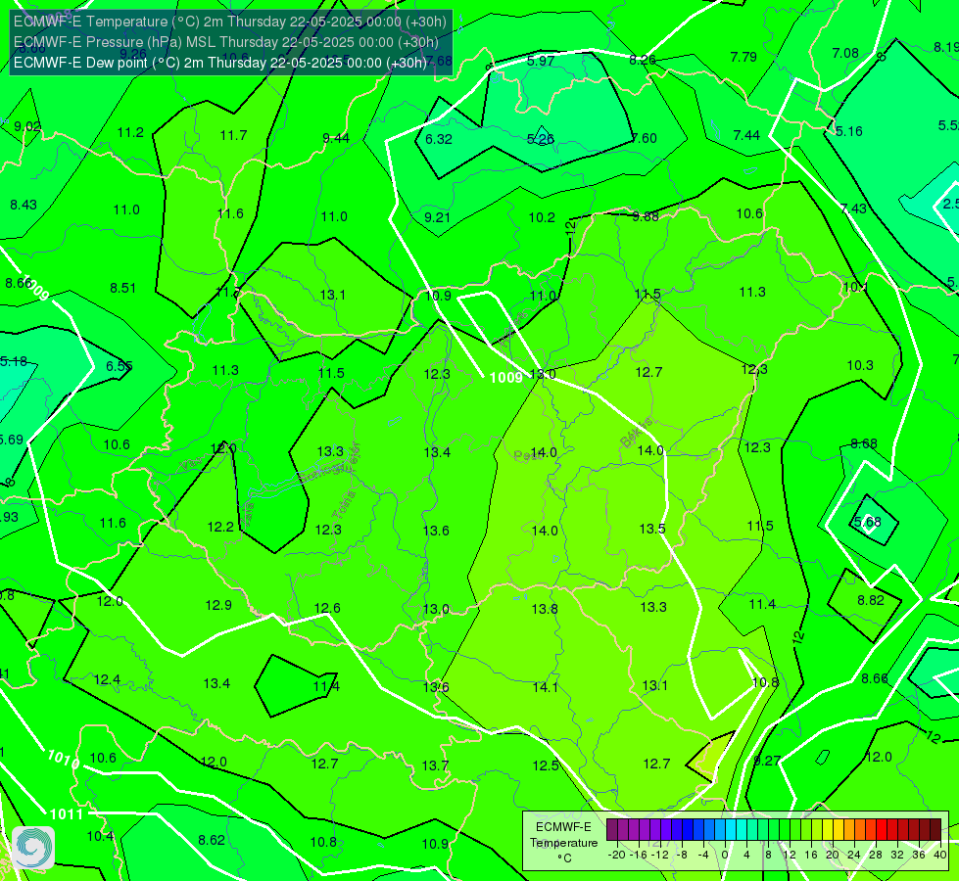Select the ECMWF-E Dew point 2m layer line
The width and height of the screenshot is (959, 881).
pyautogui.click(x=220, y=63)
